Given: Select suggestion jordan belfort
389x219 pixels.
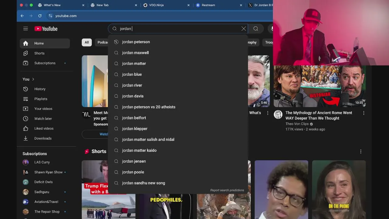Looking at the screenshot, I should pos(178,118).
